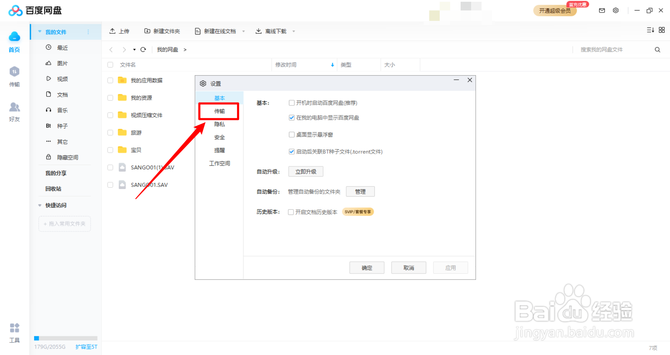
Task: Enable 开机时启动百度网盘 option
Action: click(x=292, y=103)
